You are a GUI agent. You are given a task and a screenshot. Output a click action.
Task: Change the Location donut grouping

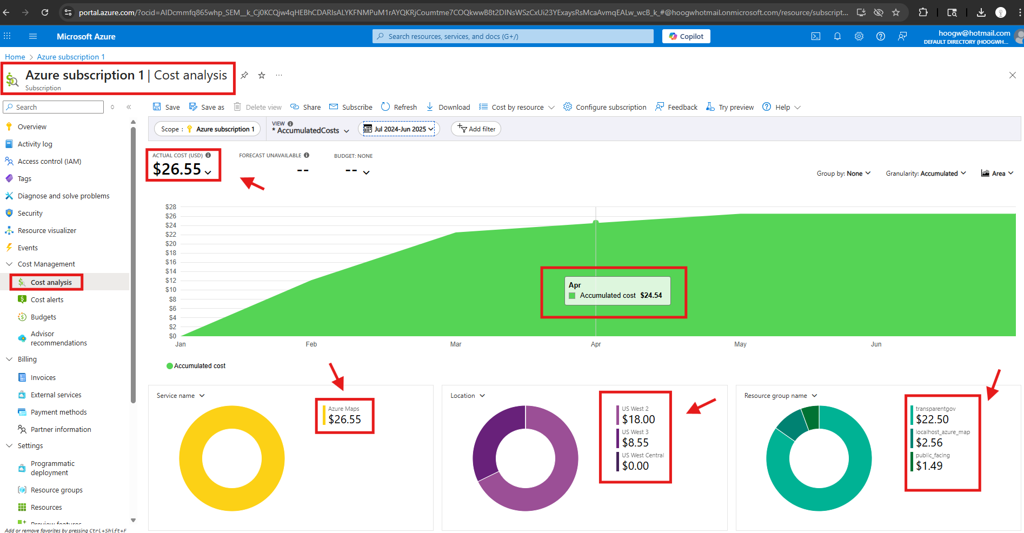(x=468, y=396)
